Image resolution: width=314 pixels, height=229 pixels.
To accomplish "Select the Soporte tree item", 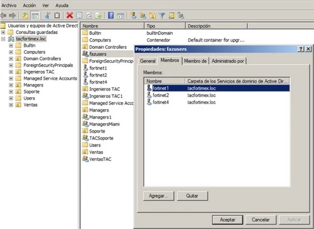I will pos(31,92).
